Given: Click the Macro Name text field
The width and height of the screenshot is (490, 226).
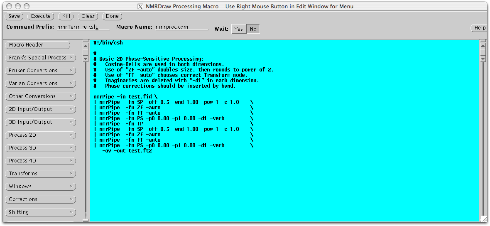Looking at the screenshot, I should [181, 27].
